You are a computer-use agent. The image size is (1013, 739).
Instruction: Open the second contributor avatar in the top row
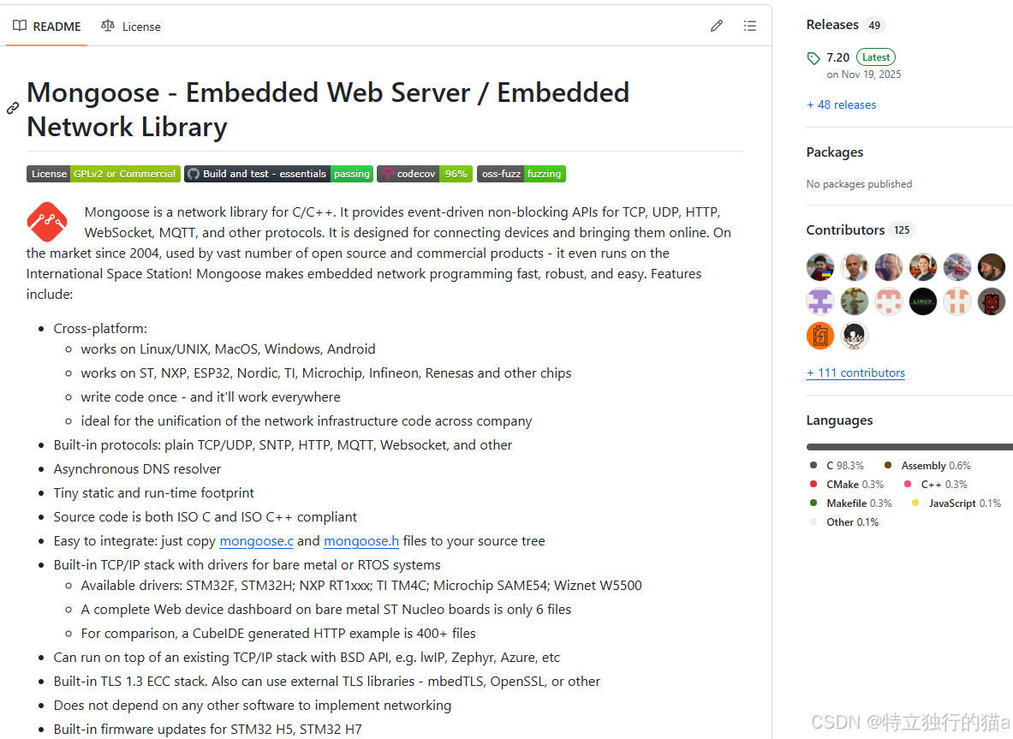point(855,267)
